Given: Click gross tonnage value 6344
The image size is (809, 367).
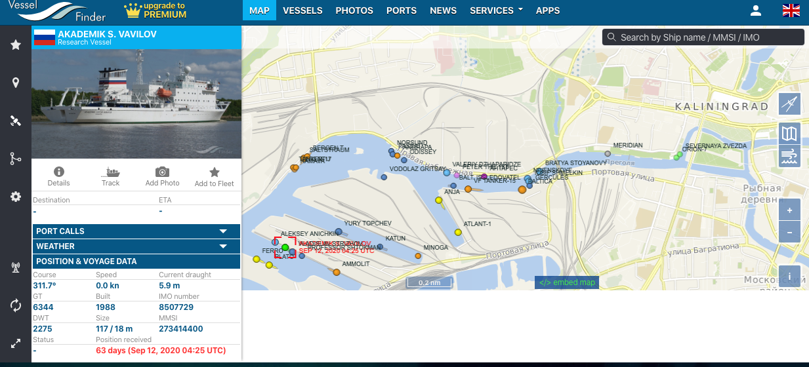Looking at the screenshot, I should [43, 307].
